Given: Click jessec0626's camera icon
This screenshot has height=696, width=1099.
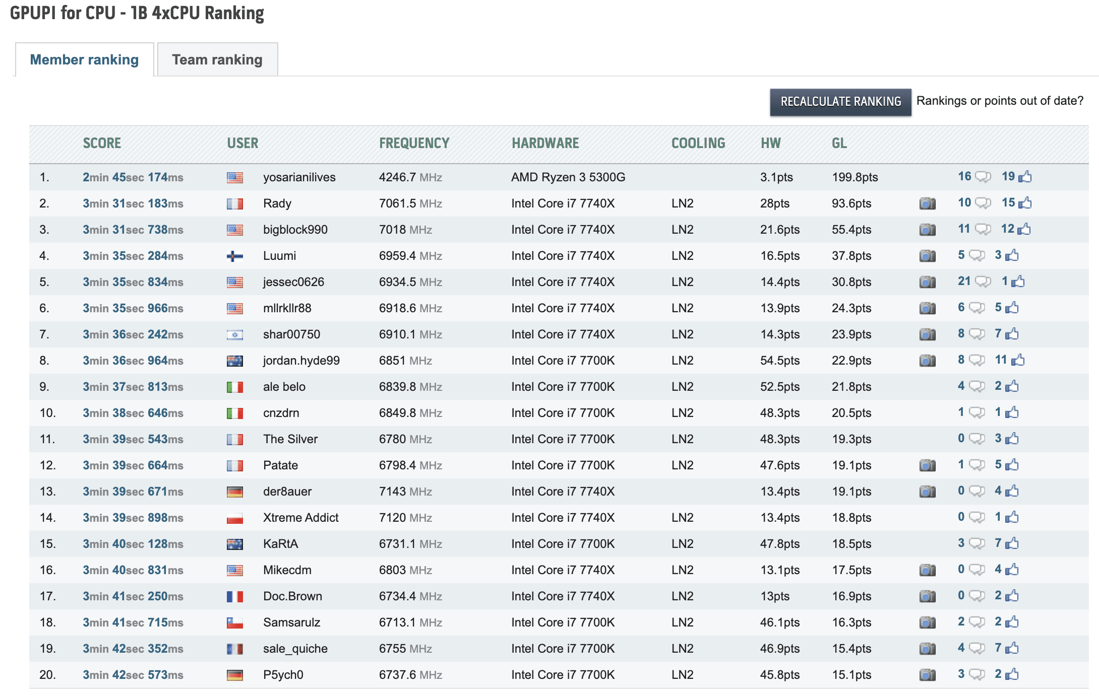Looking at the screenshot, I should click(x=927, y=282).
